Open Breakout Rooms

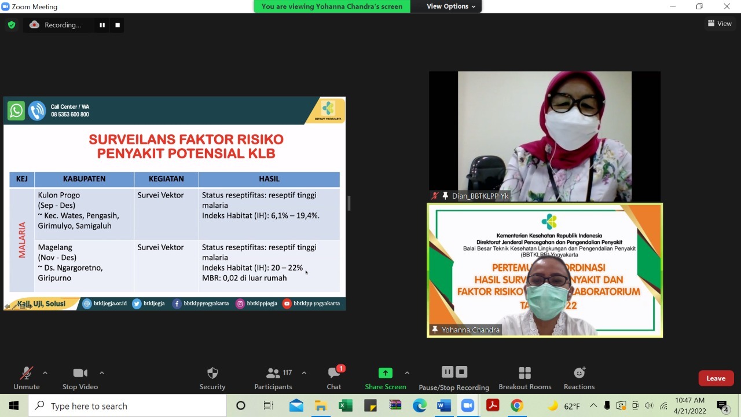point(525,379)
